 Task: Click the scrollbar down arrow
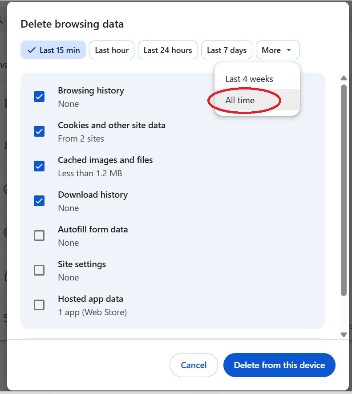coord(344,334)
